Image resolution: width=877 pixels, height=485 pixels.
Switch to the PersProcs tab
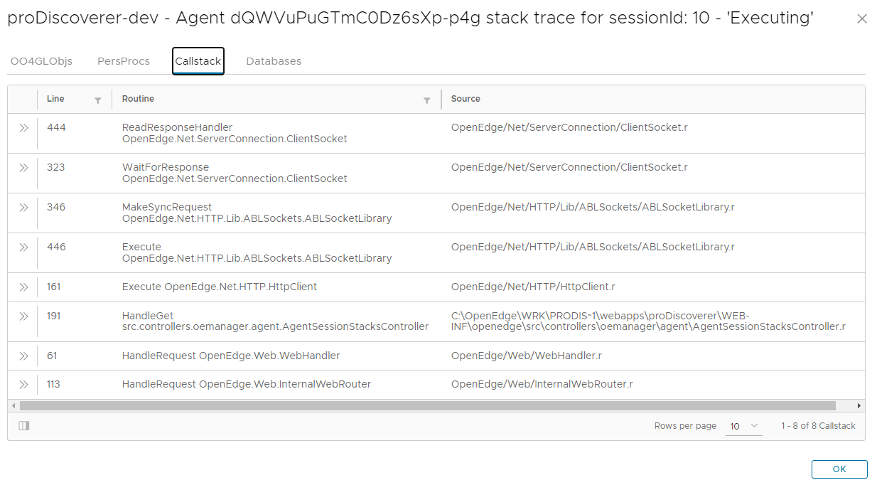click(x=124, y=61)
